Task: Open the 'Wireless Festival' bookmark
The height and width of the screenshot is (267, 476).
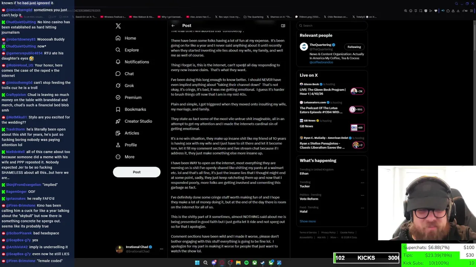Action: pyautogui.click(x=113, y=17)
